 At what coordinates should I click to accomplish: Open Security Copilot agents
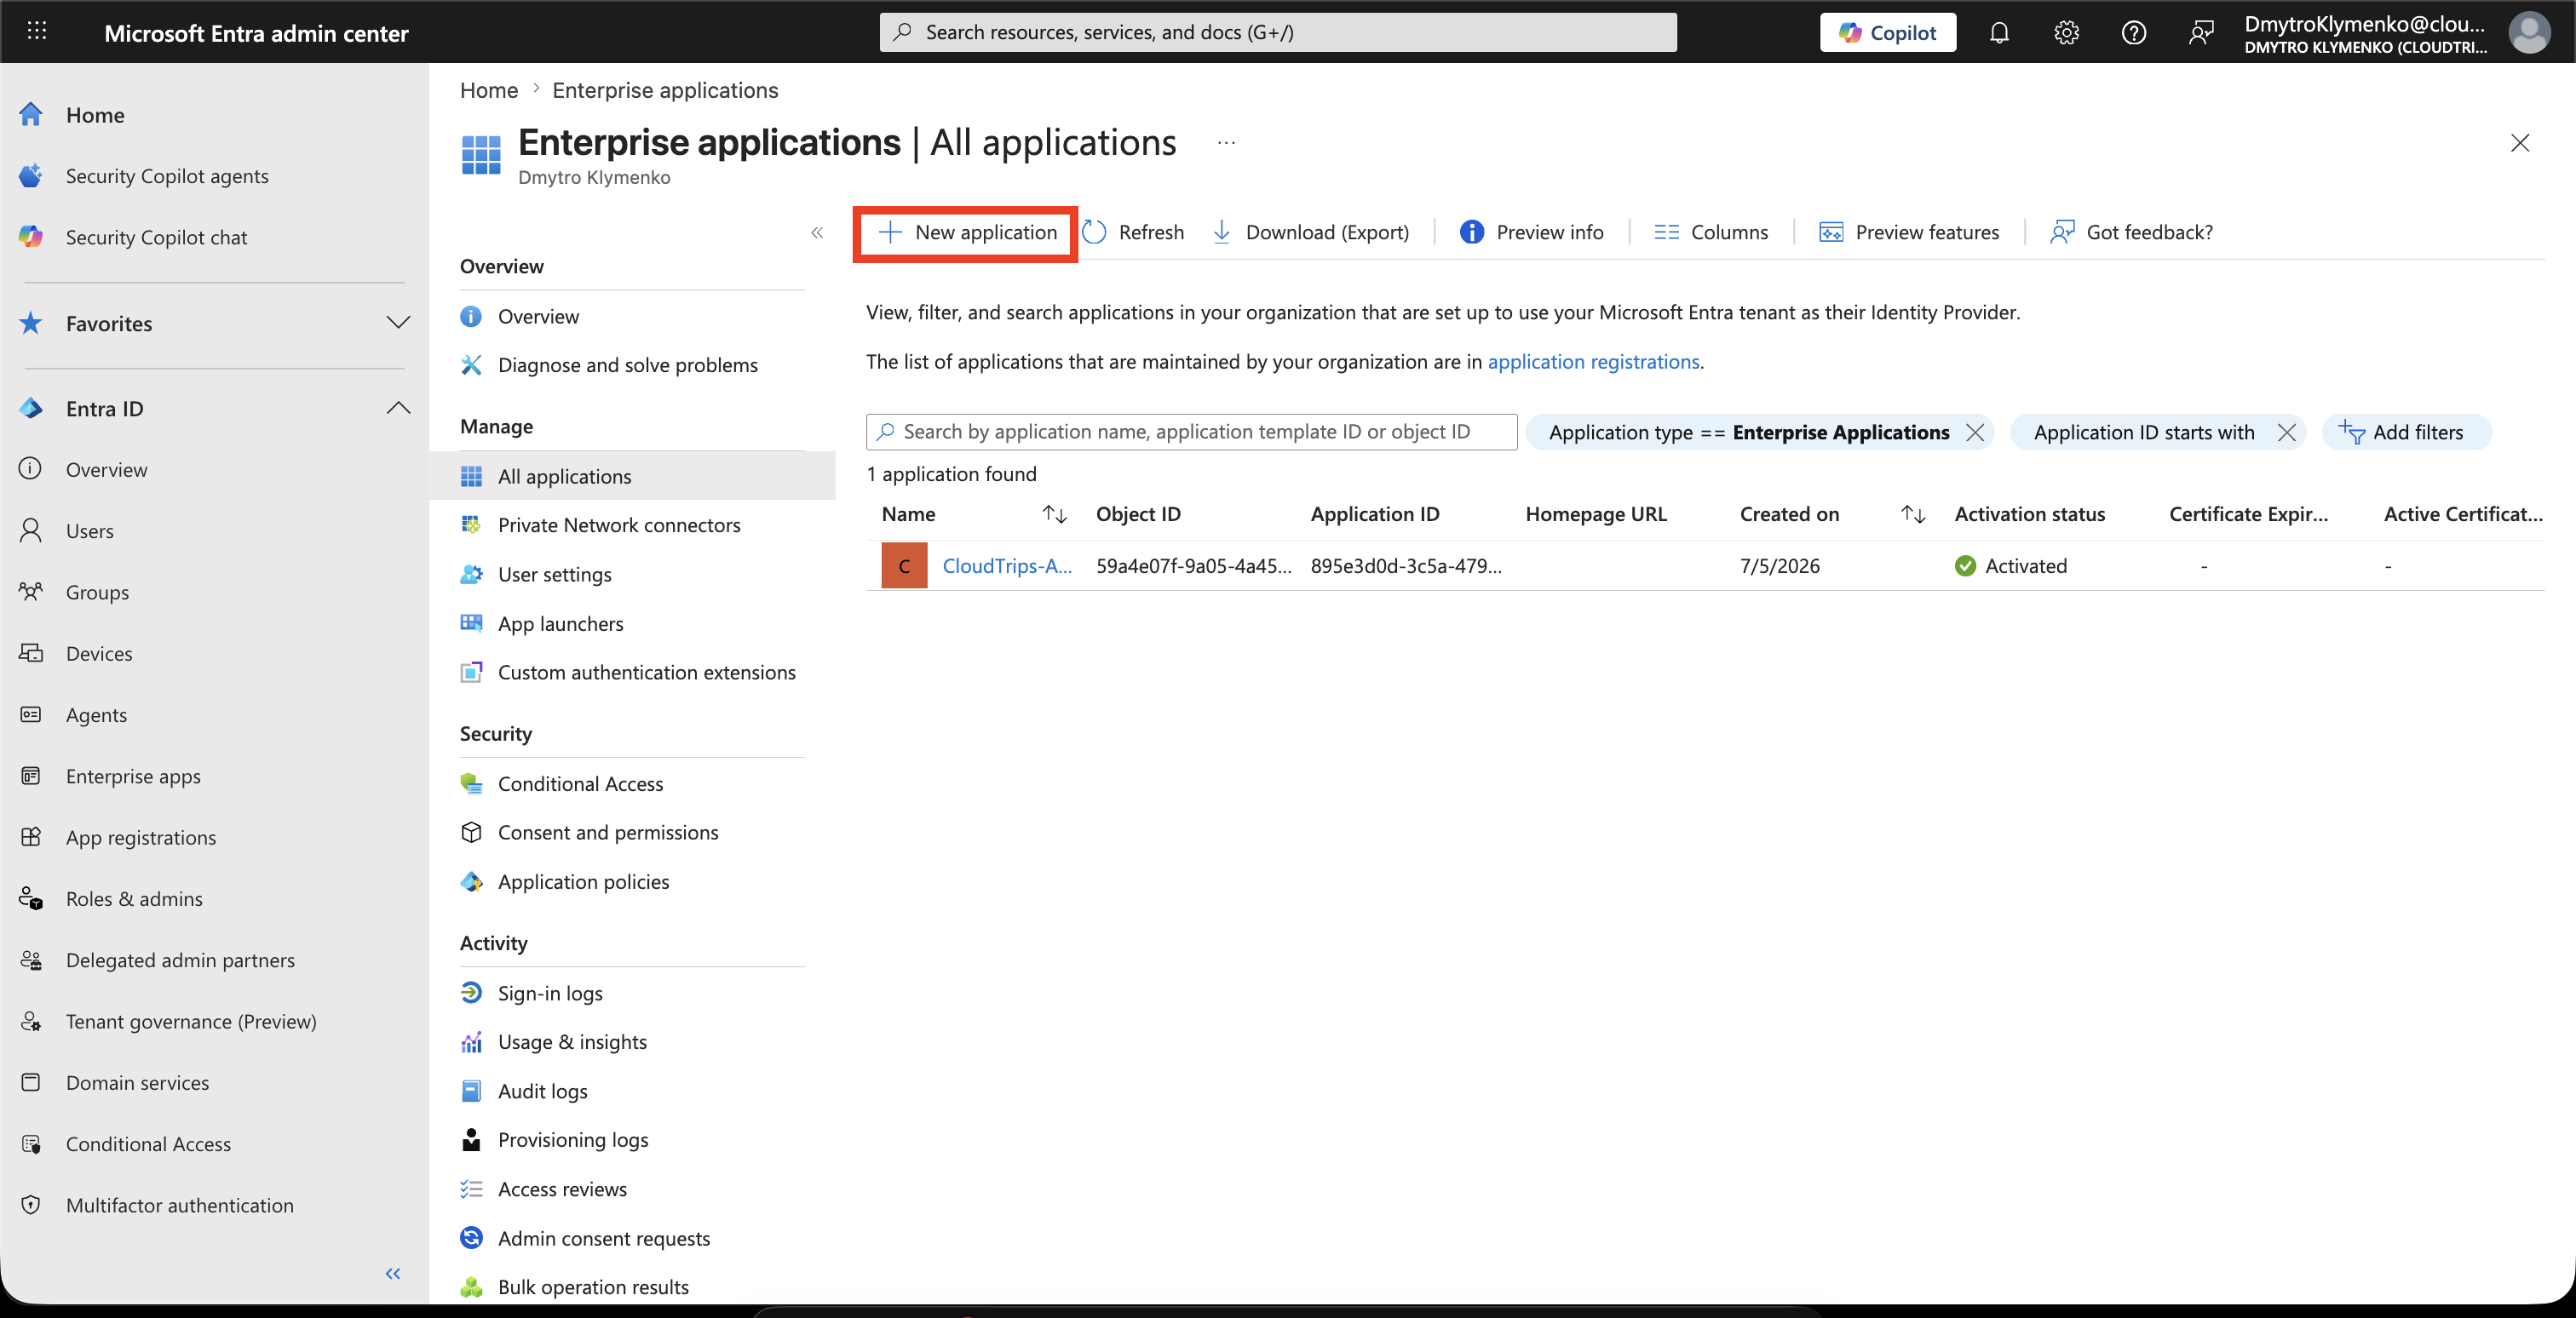point(167,176)
